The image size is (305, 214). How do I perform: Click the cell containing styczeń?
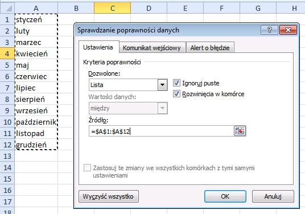point(36,19)
